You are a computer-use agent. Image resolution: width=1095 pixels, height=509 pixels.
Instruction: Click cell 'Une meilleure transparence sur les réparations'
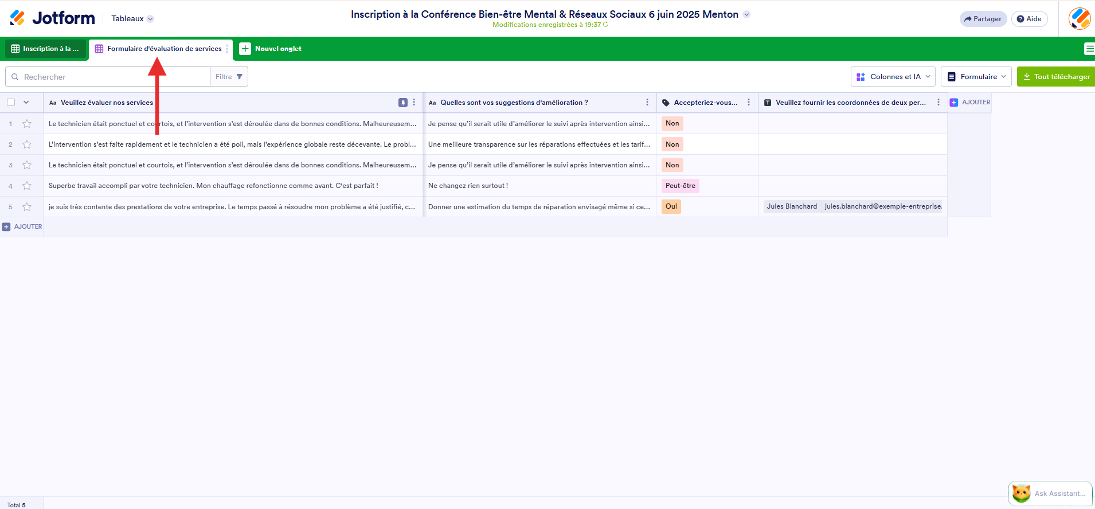[x=539, y=144]
